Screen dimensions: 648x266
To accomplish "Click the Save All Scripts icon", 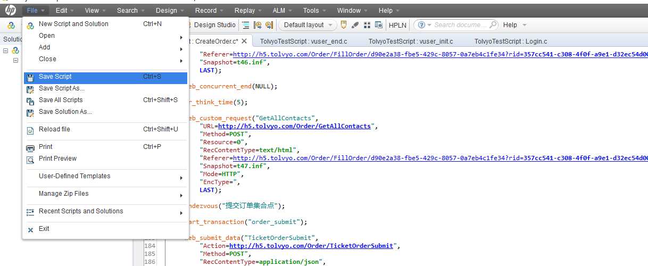I will pos(30,101).
